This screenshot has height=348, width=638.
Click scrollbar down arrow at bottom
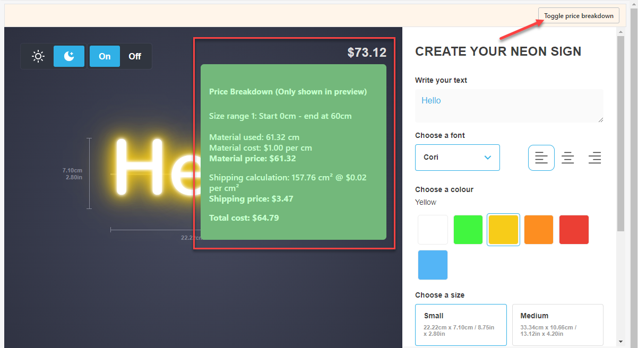[x=620, y=342]
